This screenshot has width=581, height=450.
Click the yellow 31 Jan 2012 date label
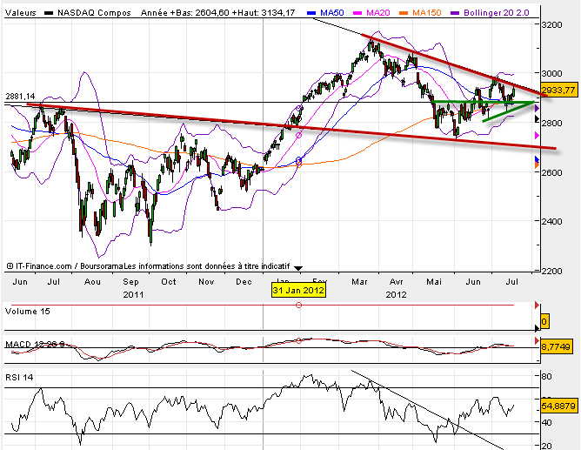pos(298,290)
